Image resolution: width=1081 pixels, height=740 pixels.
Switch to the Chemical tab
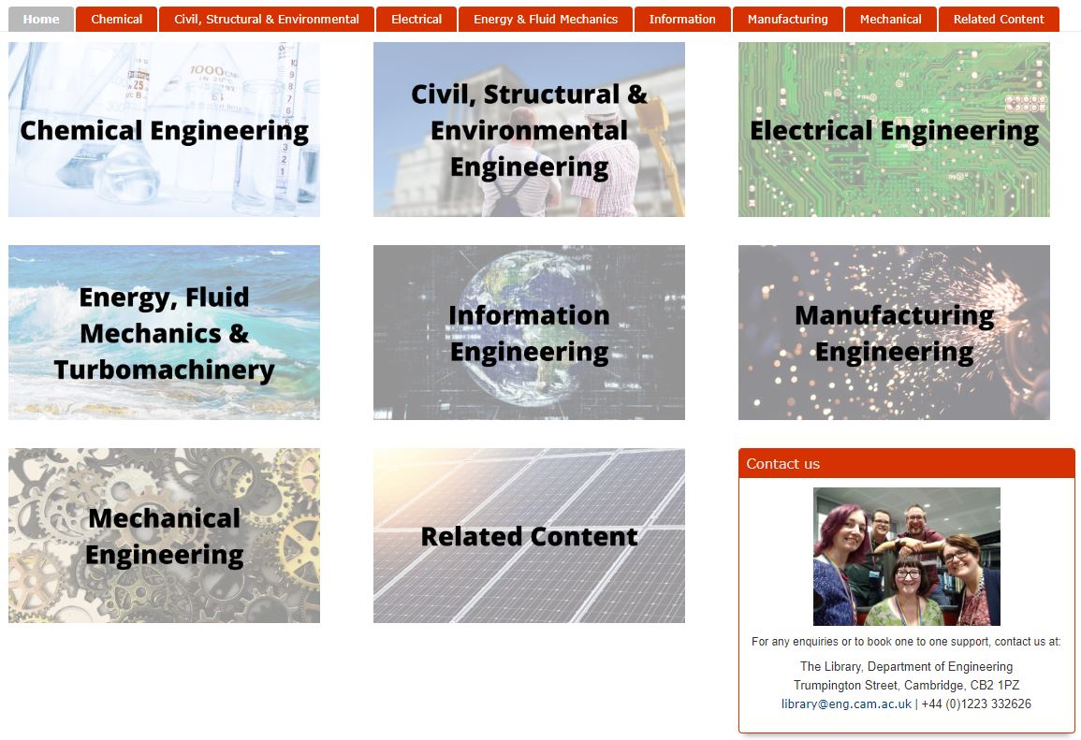pos(116,18)
